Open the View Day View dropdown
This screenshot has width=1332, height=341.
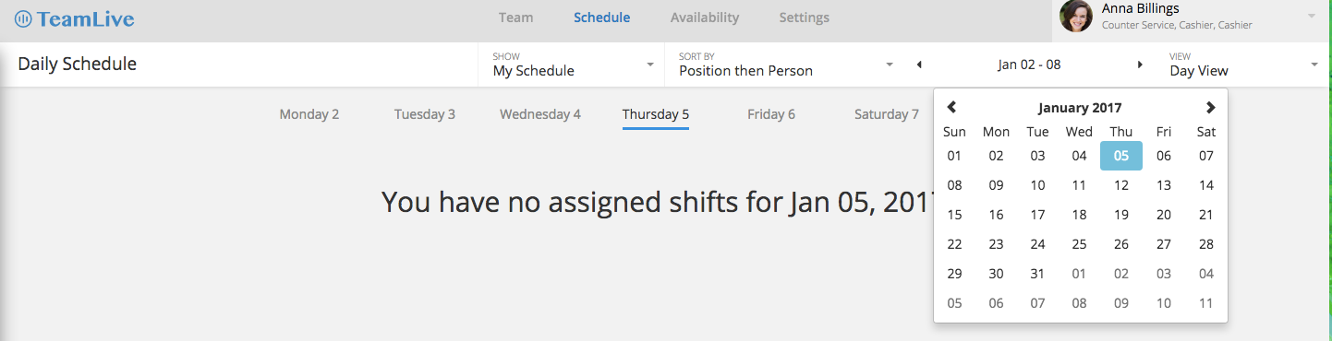click(x=1243, y=65)
